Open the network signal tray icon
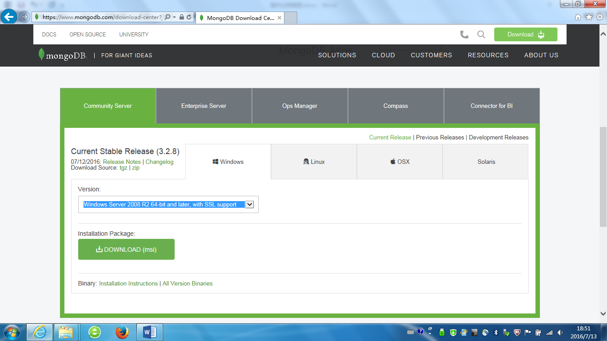The image size is (607, 341). (549, 332)
